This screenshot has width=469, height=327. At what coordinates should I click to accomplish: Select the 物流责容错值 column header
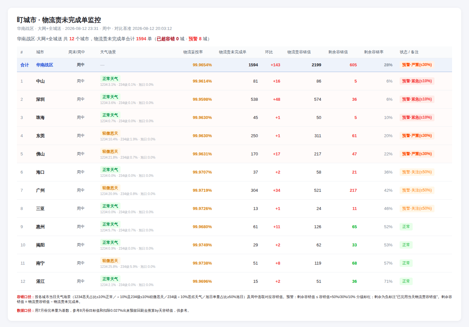pos(299,52)
